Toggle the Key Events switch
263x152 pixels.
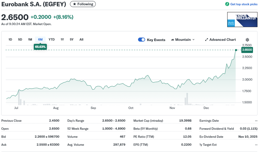141,40
